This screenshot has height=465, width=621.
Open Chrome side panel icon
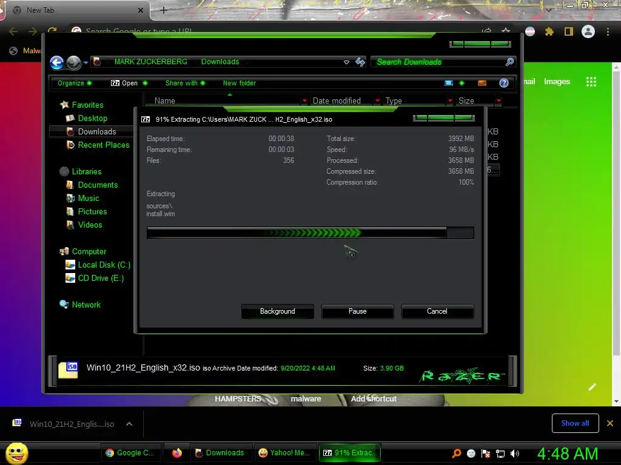point(569,31)
